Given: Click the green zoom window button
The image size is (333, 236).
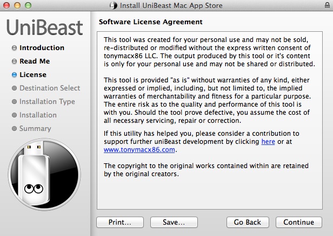Looking at the screenshot, I should (x=28, y=5).
